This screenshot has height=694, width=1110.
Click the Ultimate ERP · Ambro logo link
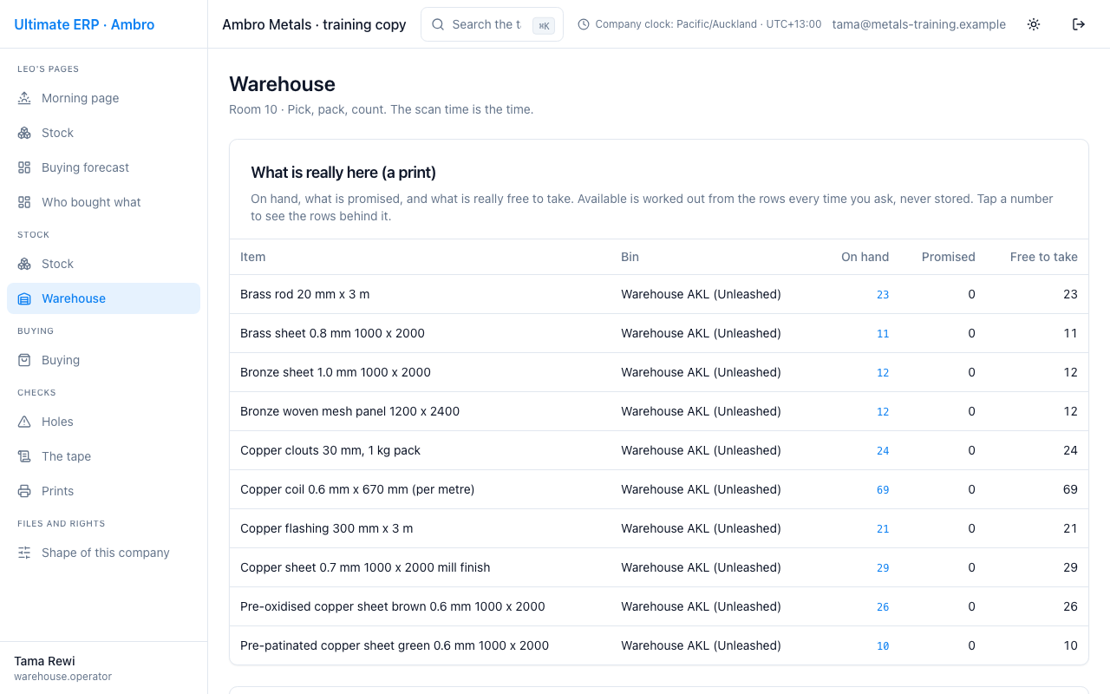click(x=84, y=24)
